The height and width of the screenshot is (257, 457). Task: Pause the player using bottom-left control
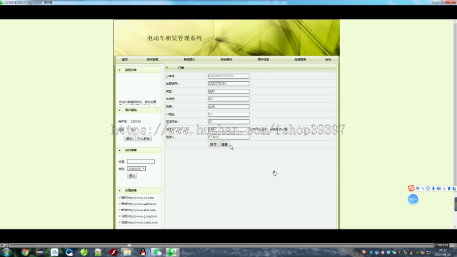point(2,245)
